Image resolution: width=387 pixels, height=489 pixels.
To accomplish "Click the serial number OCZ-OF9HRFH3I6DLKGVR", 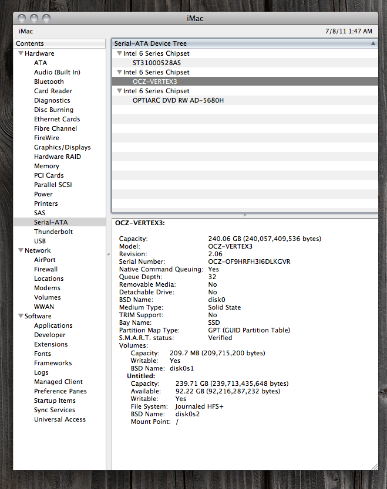I will (249, 262).
